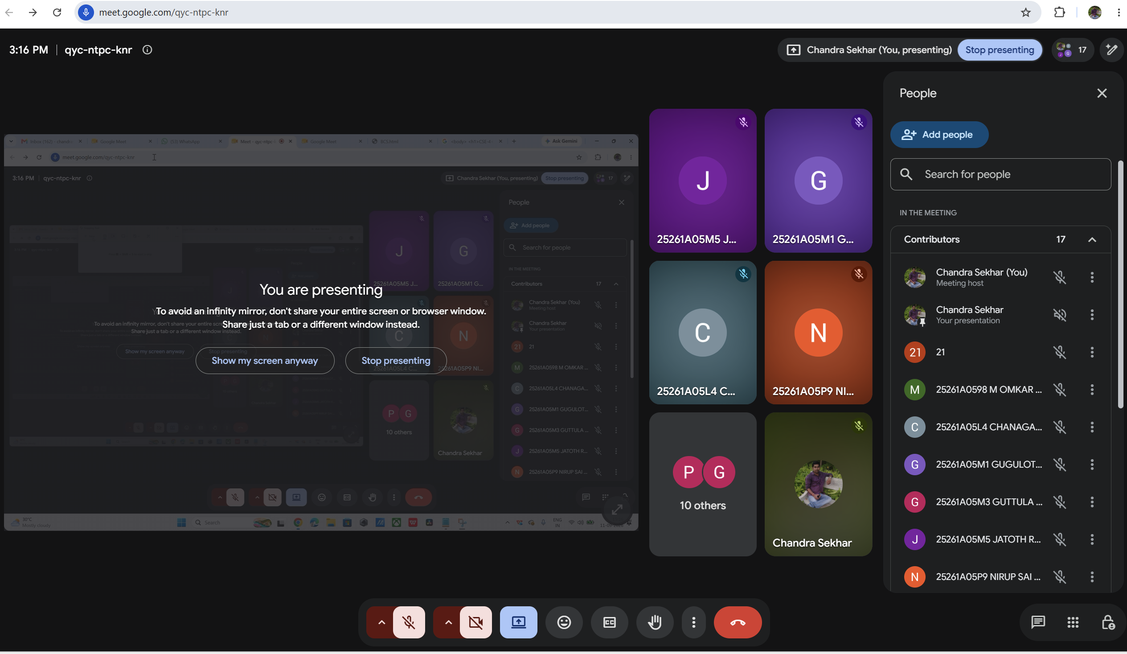Click Show my screen anyway
Screen dimensions: 1127x654
265,361
